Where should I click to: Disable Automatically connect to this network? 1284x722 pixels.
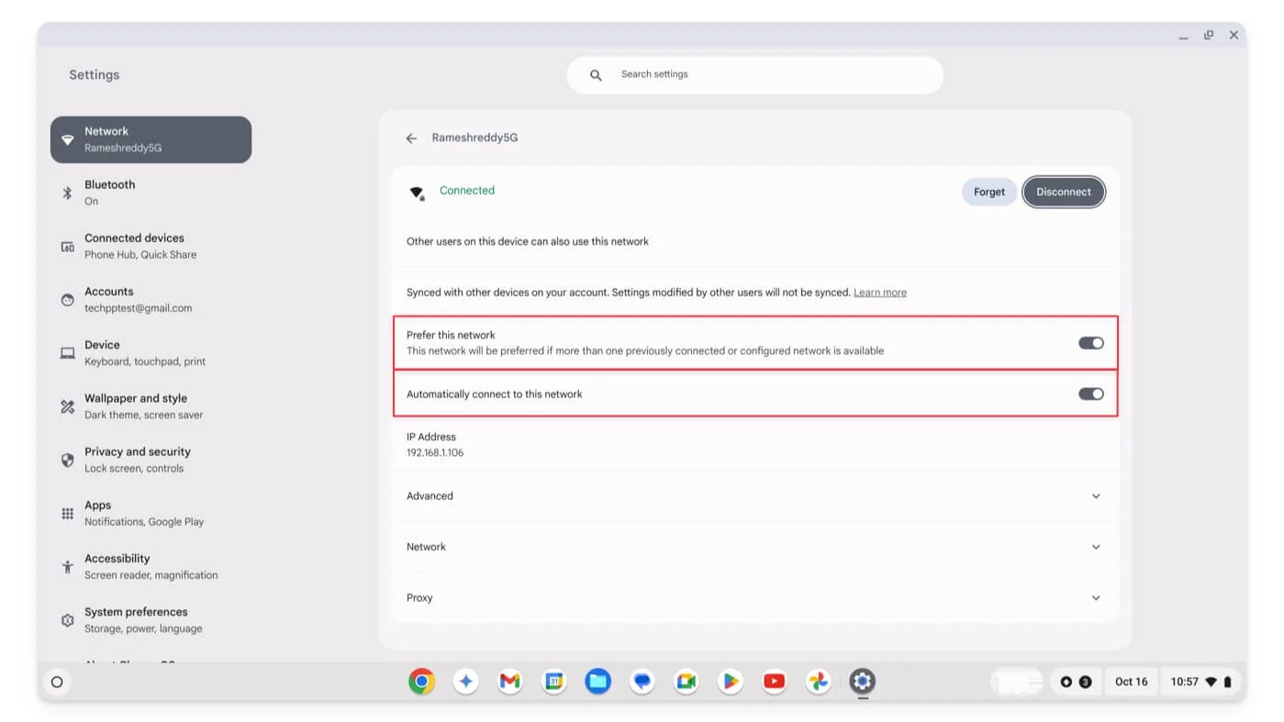[1090, 394]
